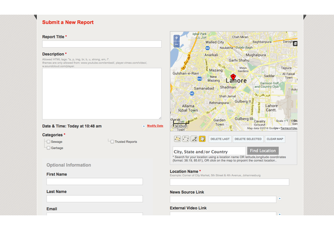Focus the First Name field
334x230 pixels.
(94, 182)
